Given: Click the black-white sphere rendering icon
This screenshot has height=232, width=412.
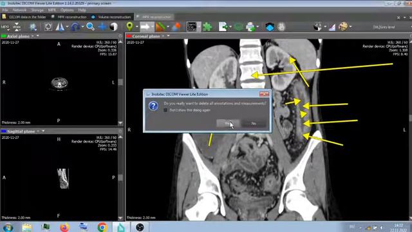Looking at the screenshot, I should [317, 27].
